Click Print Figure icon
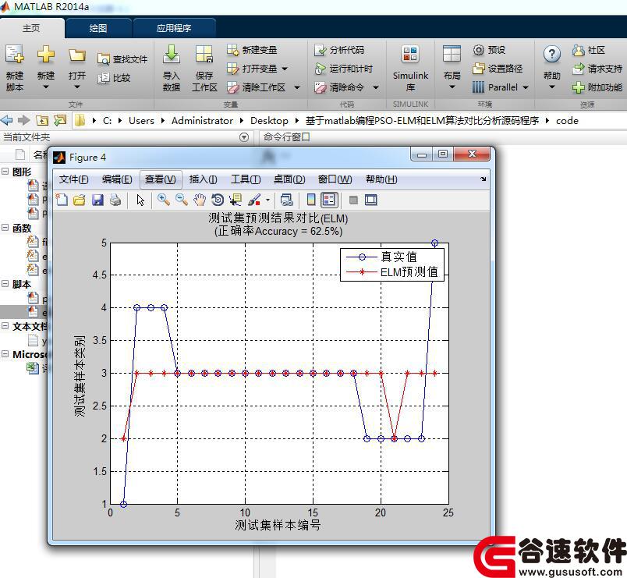This screenshot has width=627, height=578. (x=115, y=200)
